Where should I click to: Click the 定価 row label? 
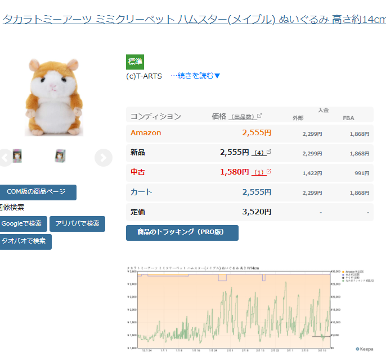[138, 212]
